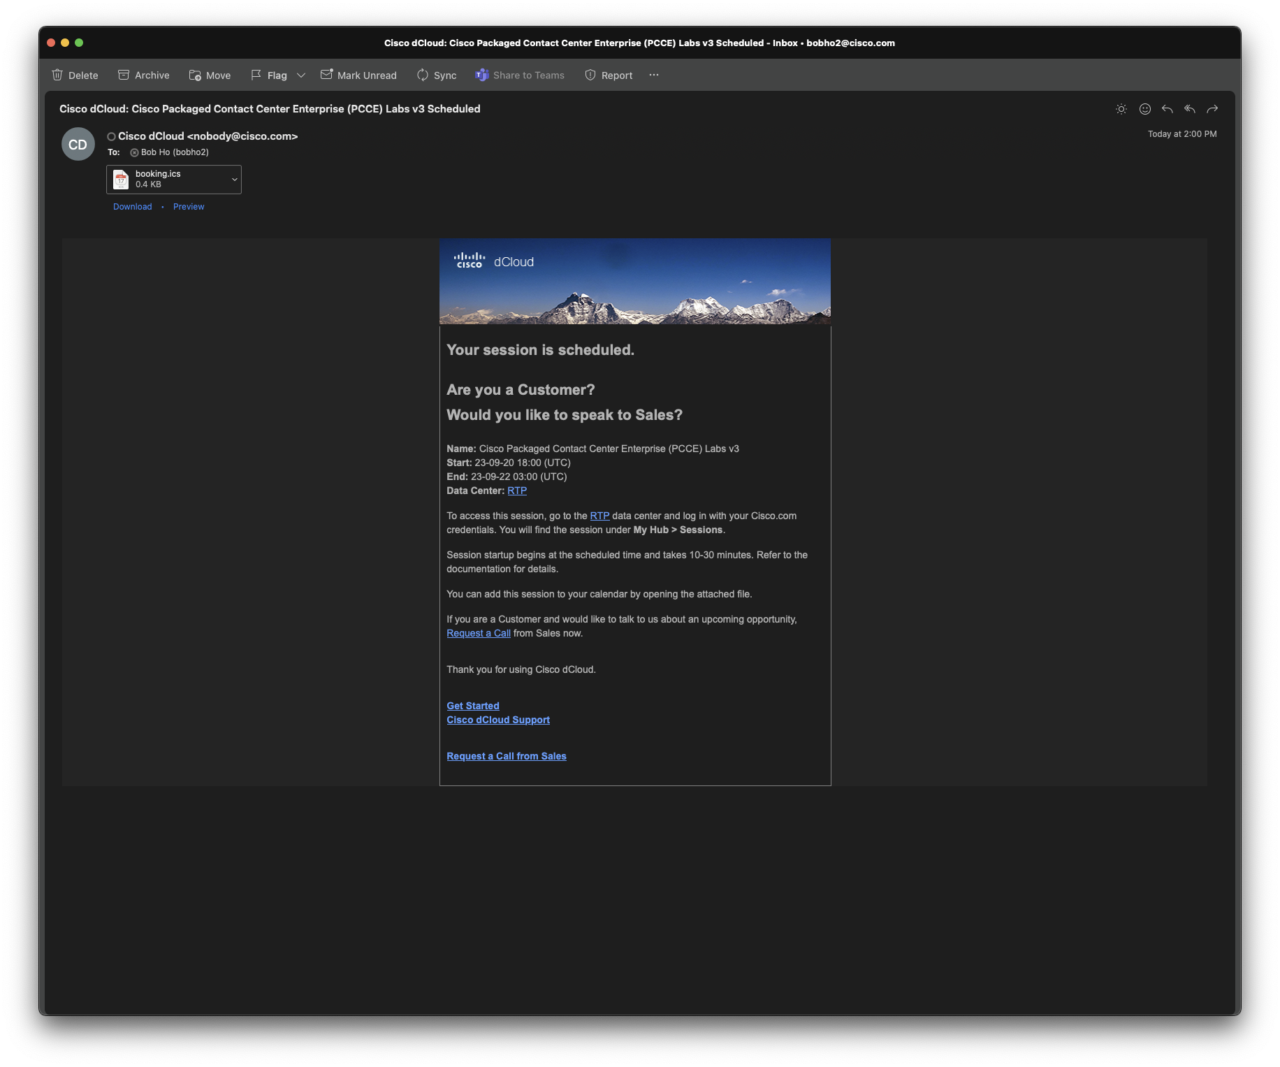Open the Get Started link
1280x1067 pixels.
(473, 706)
